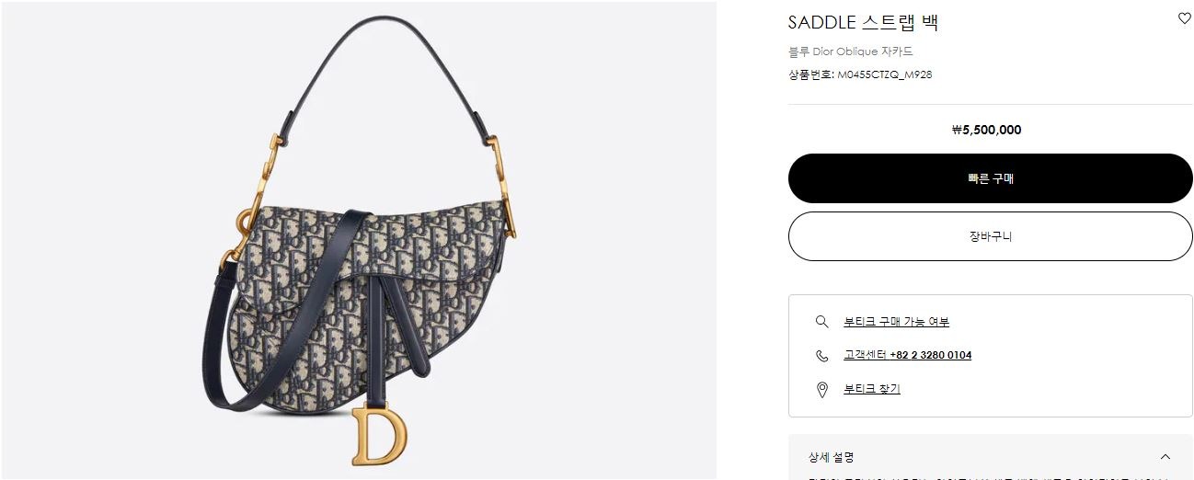1194x480 pixels.
Task: Click the location pin icon
Action: [x=822, y=390]
